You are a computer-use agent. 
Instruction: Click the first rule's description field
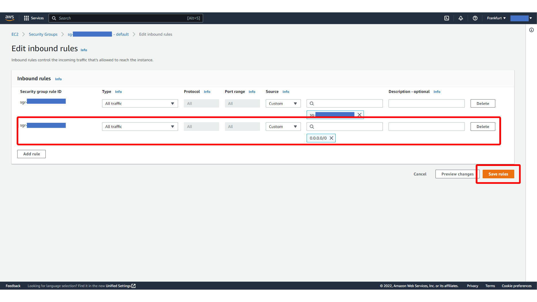tap(427, 104)
